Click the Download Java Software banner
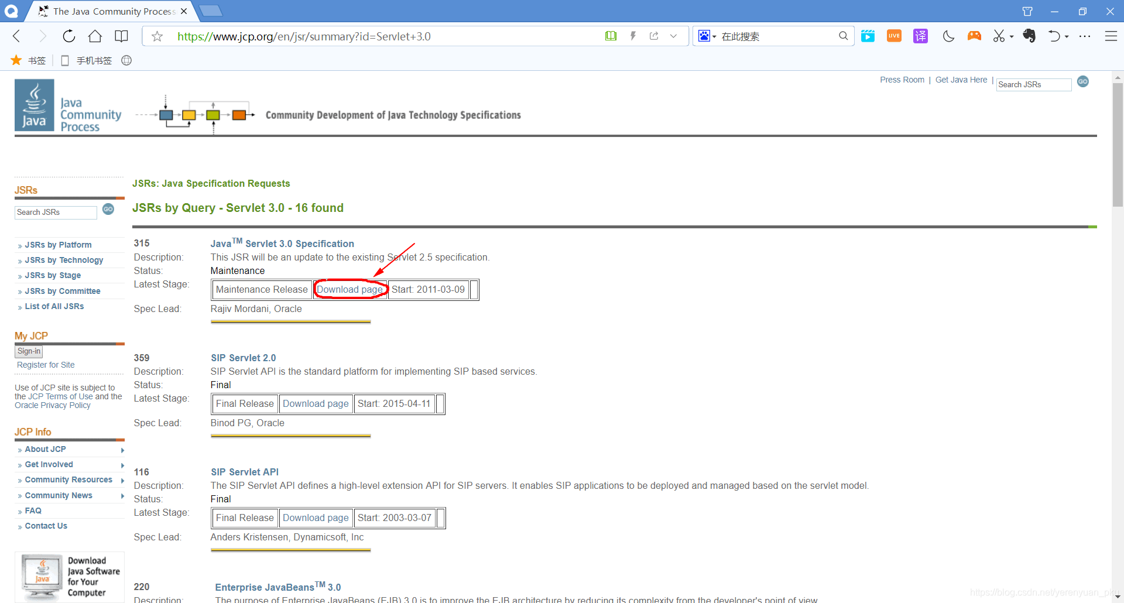The image size is (1124, 603). [70, 577]
